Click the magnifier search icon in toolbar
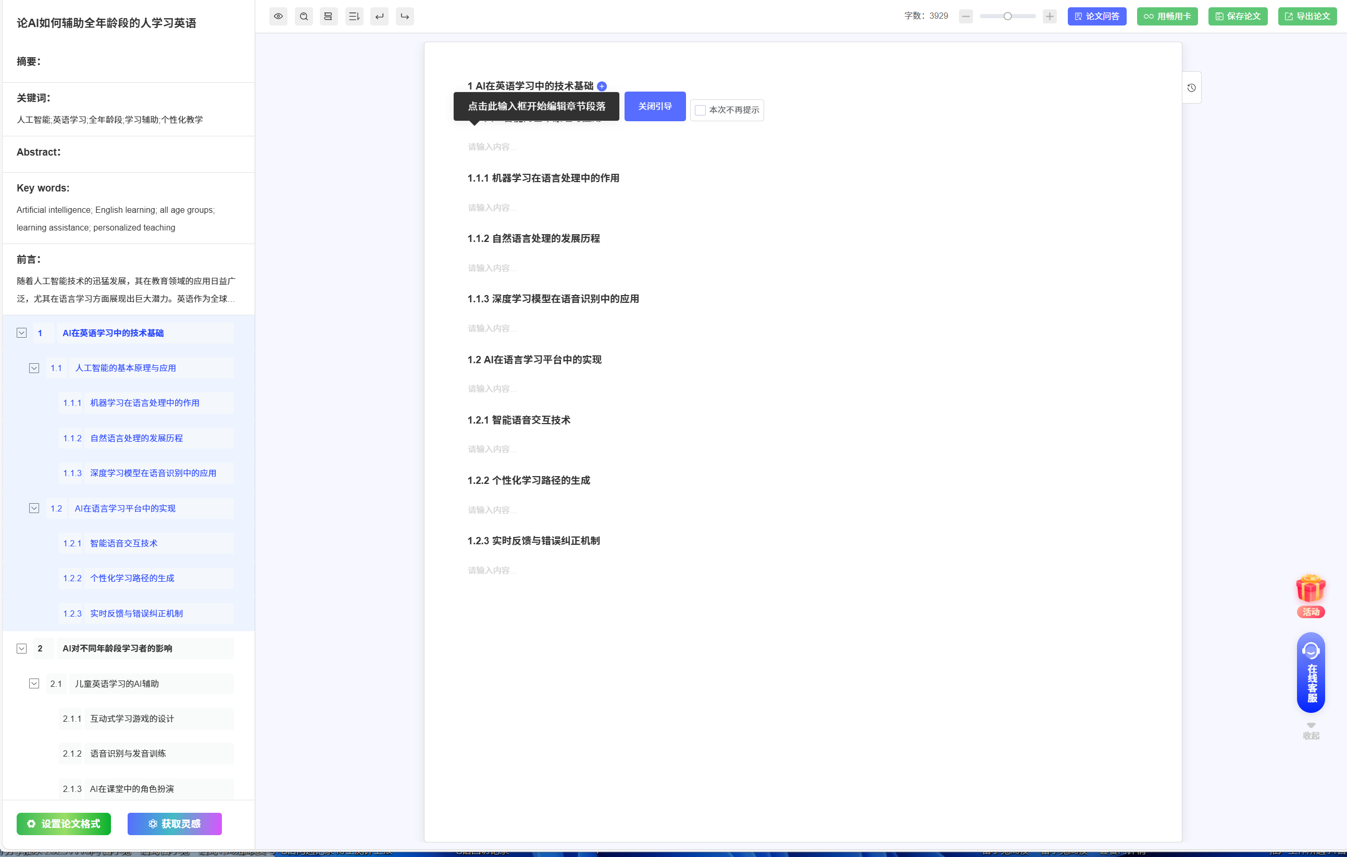This screenshot has height=857, width=1347. click(x=304, y=16)
